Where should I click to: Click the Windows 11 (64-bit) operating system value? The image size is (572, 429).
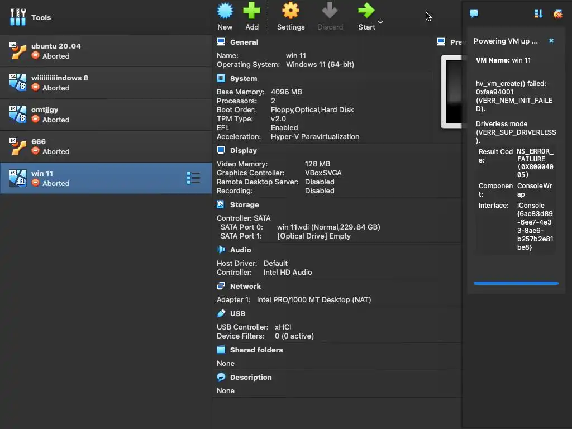320,65
